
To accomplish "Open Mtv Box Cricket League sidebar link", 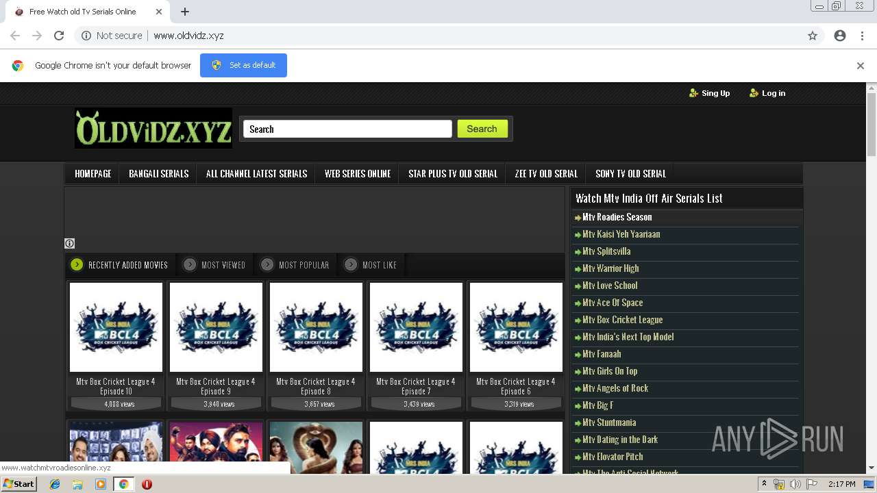I will tap(622, 320).
